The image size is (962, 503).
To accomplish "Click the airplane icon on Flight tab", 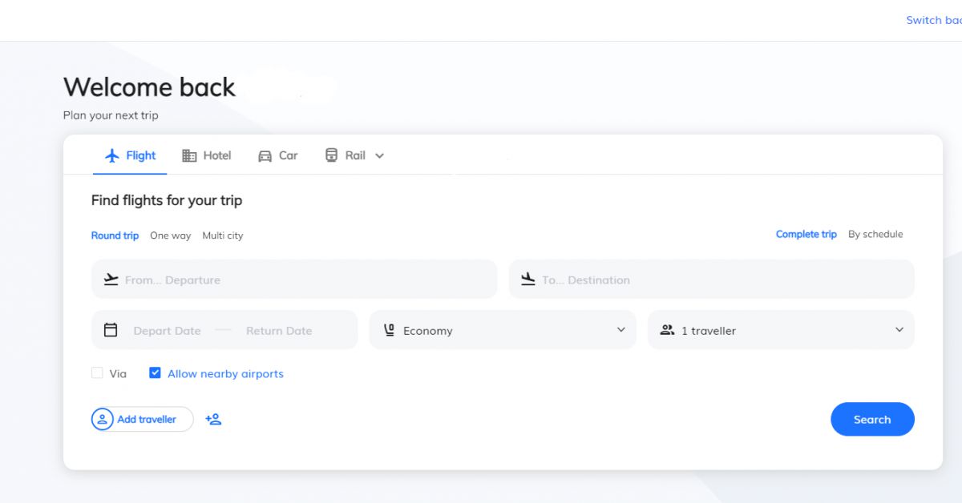I will tap(112, 156).
